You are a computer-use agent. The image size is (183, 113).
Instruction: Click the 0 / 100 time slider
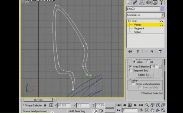(x=38, y=100)
